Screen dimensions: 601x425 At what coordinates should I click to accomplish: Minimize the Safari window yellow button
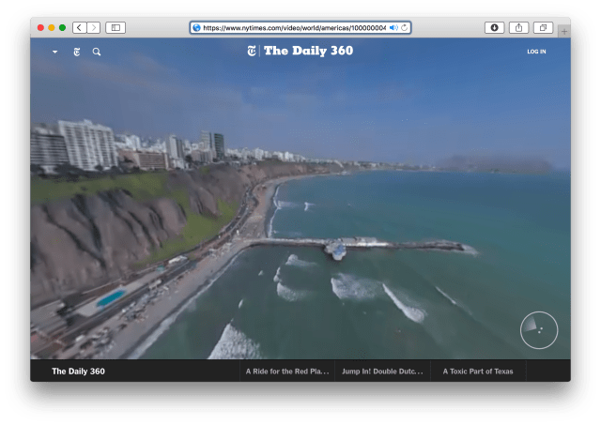(x=52, y=27)
